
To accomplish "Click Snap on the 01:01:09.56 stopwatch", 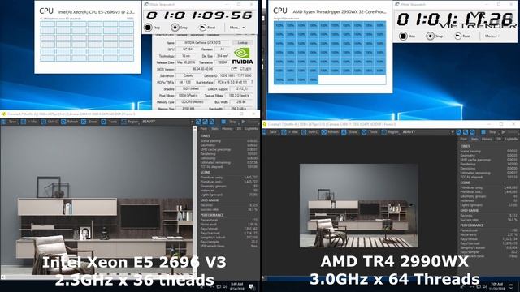I will (x=180, y=28).
